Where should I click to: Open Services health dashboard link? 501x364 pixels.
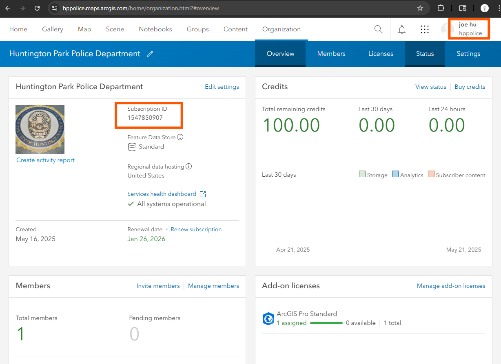coord(162,194)
